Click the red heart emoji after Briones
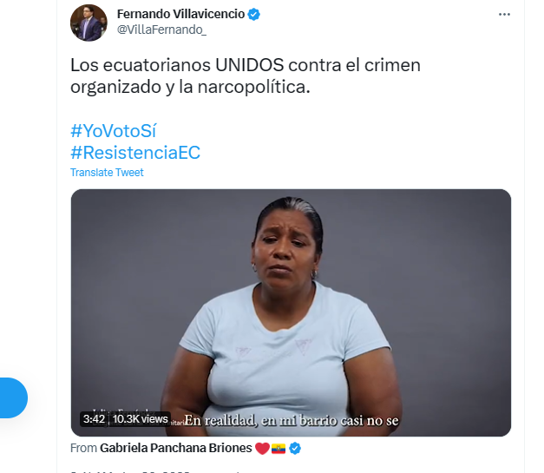The height and width of the screenshot is (473, 544). click(x=262, y=449)
